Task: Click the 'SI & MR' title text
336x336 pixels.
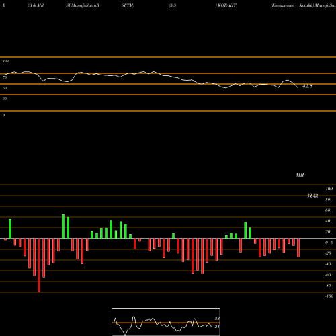Action: coord(36,5)
